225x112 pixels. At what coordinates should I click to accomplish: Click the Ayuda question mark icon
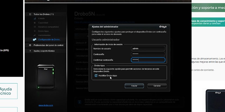pos(30,51)
